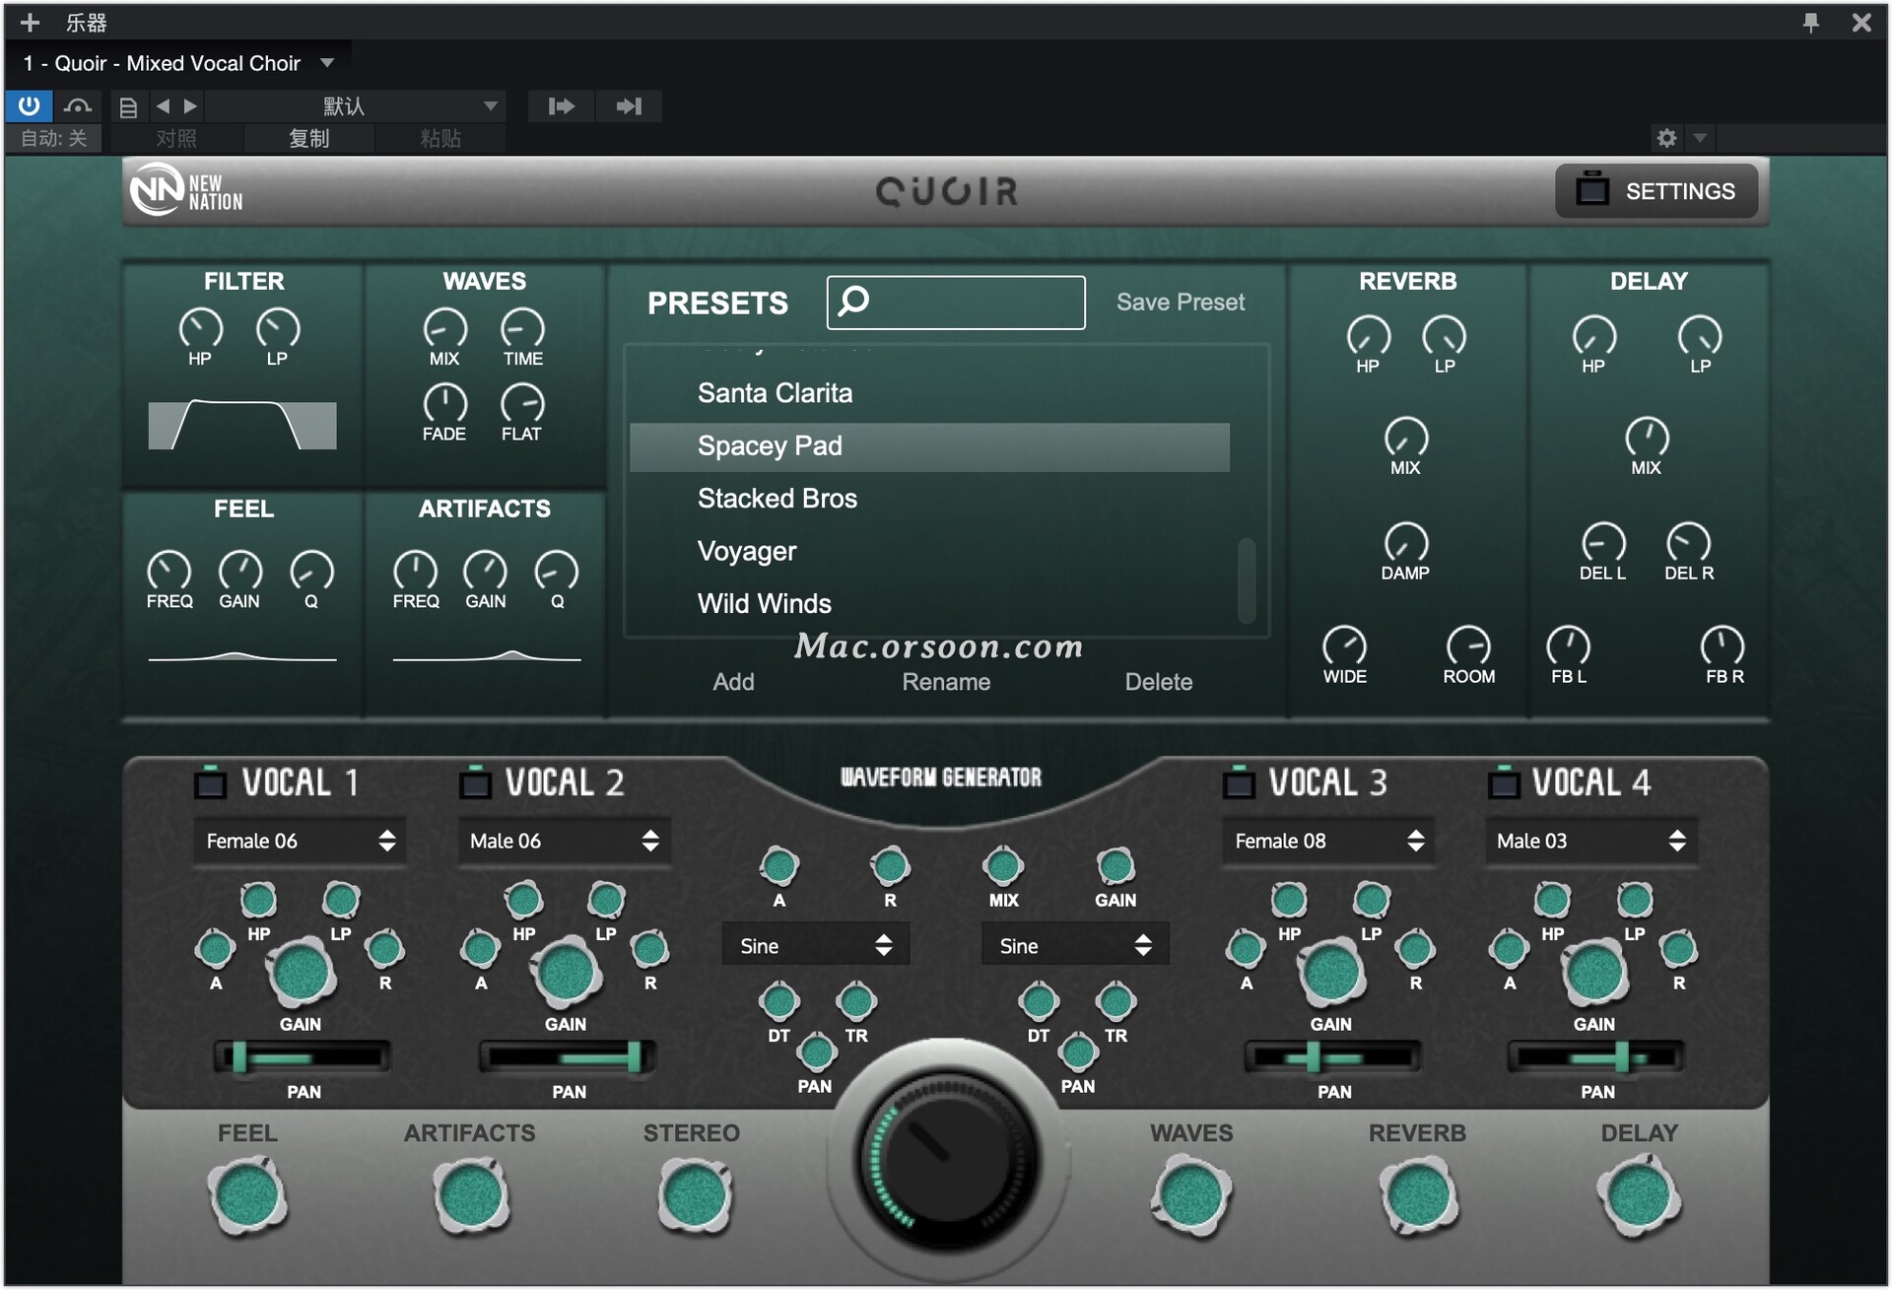
Task: Go to next preset arrow
Action: point(191,105)
